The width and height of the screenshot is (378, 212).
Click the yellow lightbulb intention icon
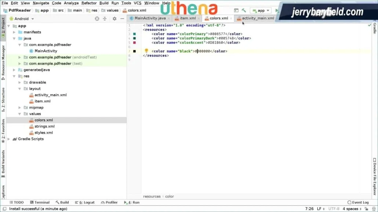146,51
